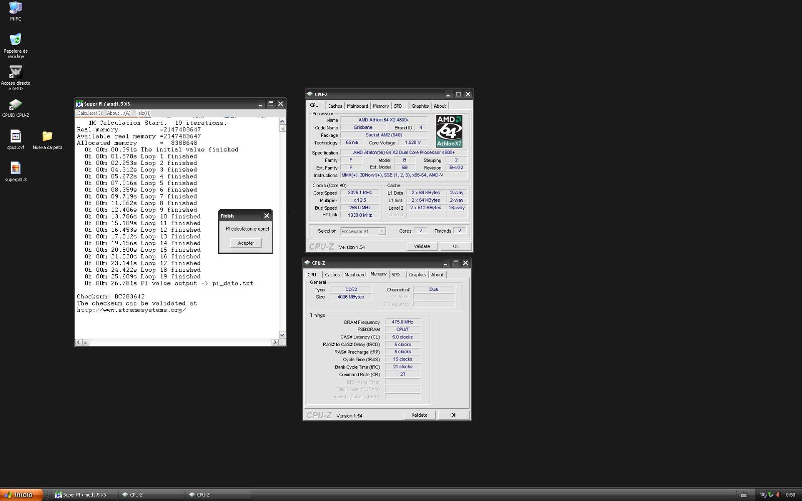Click the DRAM Frequency 475.0 MHz value

[x=403, y=322]
